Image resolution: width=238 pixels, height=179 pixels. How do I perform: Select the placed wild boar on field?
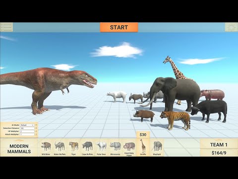coord(144,115)
